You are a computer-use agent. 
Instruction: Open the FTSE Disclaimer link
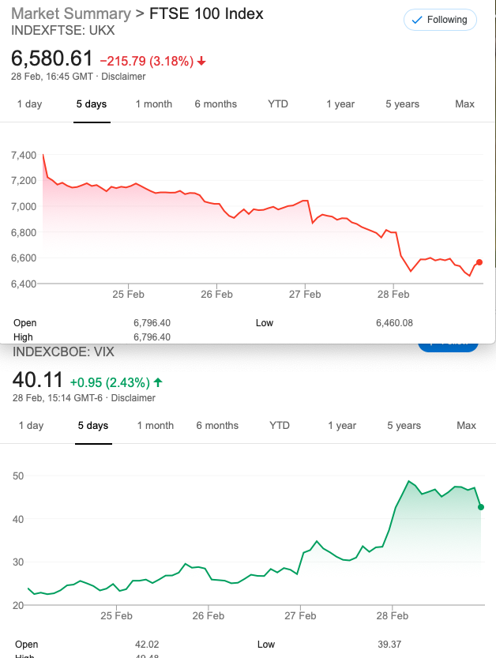123,77
